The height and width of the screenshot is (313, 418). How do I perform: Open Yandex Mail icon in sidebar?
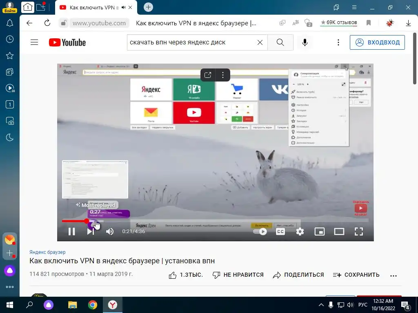[x=10, y=240]
